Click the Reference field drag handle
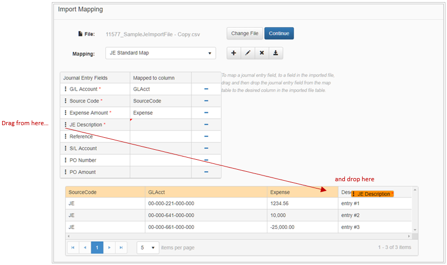The width and height of the screenshot is (447, 265). (x=65, y=137)
